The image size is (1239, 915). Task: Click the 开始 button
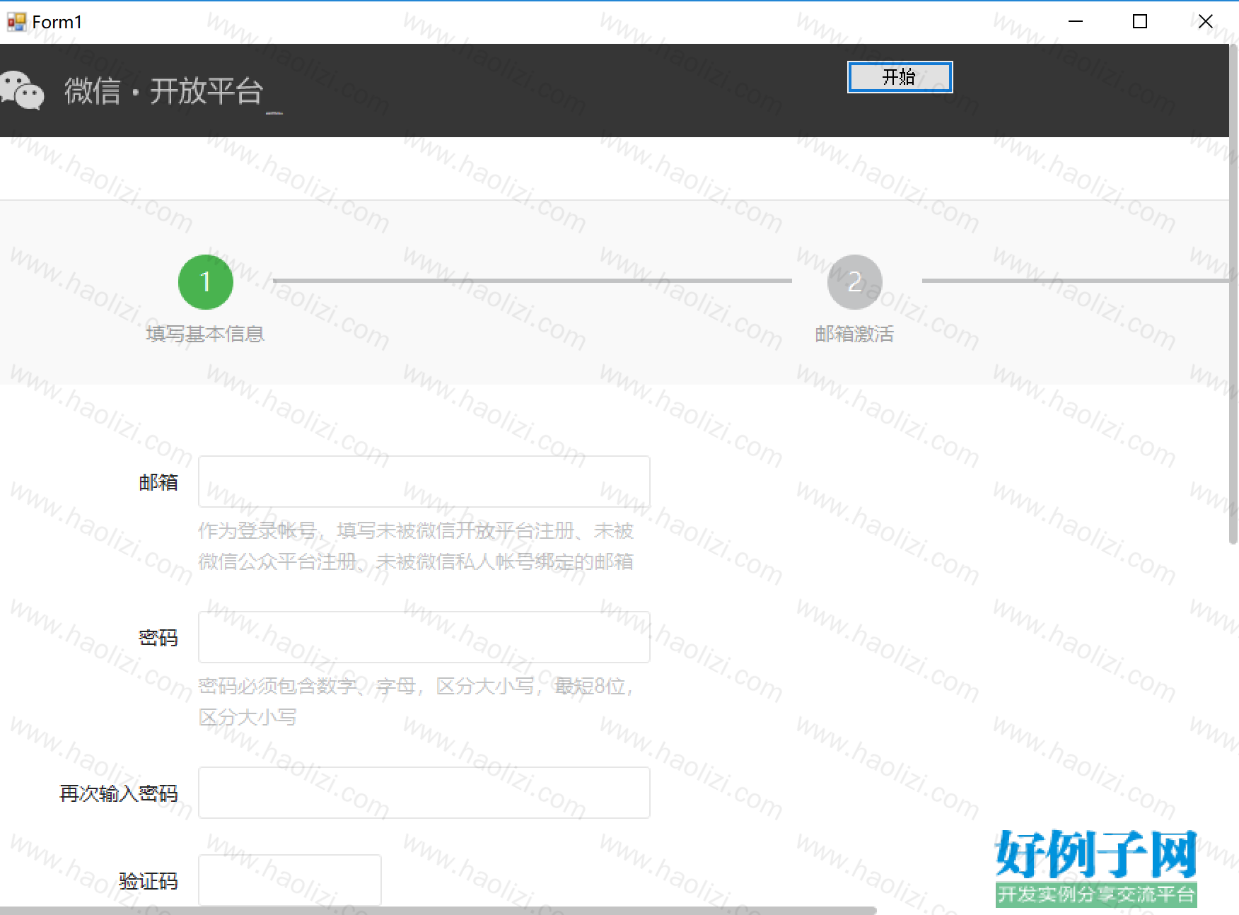pos(900,77)
